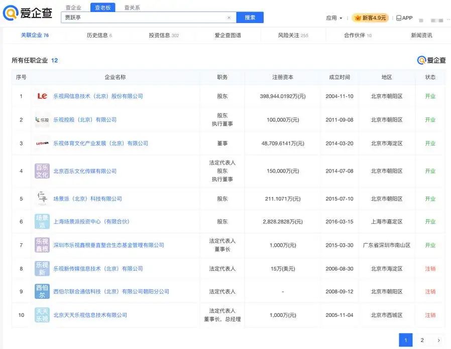Open 上海场景派投资中心 company link
Image resolution: width=451 pixels, height=349 pixels.
(91, 222)
